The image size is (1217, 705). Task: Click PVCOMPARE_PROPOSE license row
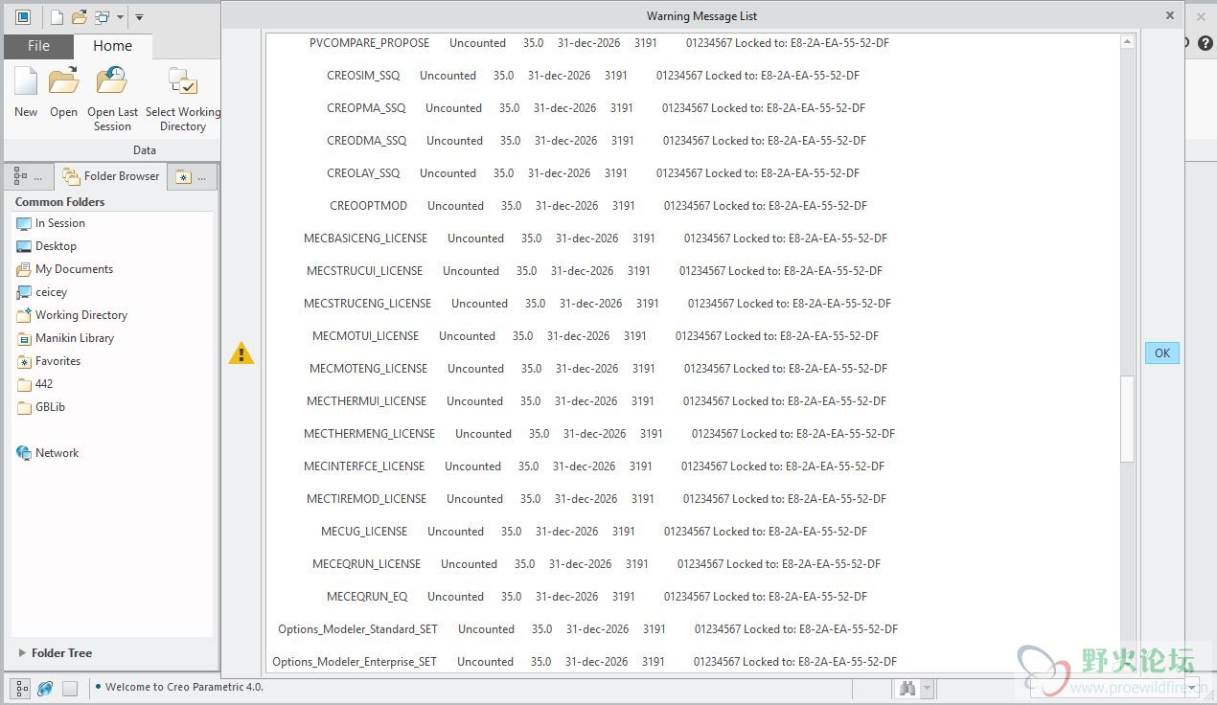599,43
